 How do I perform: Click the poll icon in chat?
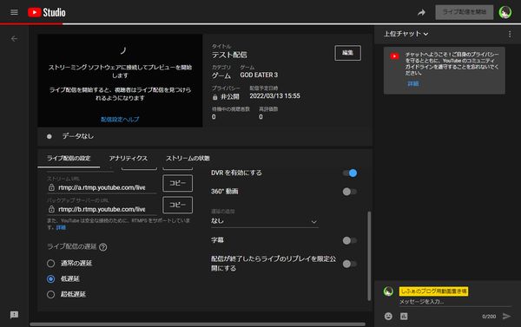pyautogui.click(x=404, y=316)
